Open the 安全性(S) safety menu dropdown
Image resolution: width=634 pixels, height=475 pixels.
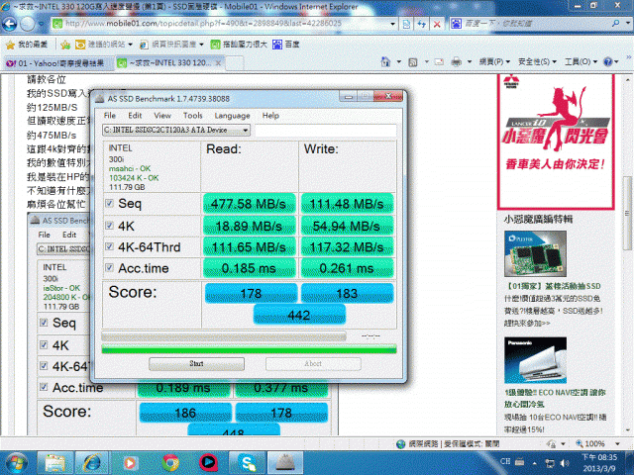pyautogui.click(x=537, y=61)
